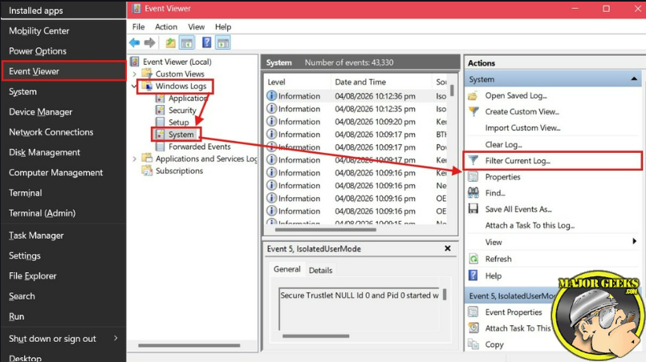Image resolution: width=646 pixels, height=362 pixels.
Task: Click the Event Viewer (Local) root icon
Action: 134,62
